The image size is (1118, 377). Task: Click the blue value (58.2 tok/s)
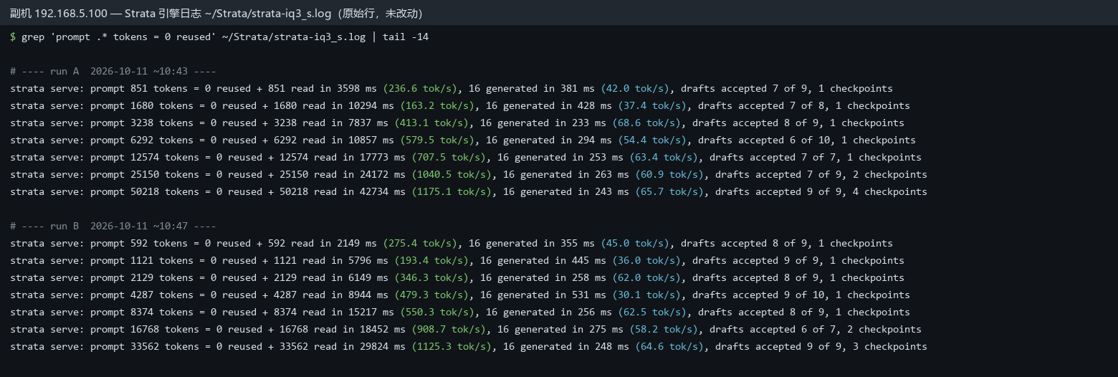pos(664,330)
